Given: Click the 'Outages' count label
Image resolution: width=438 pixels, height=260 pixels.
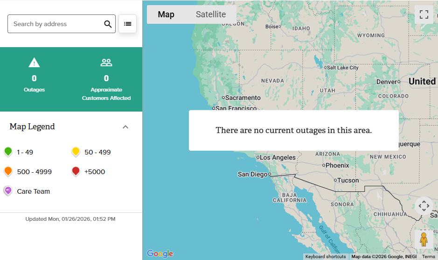Looking at the screenshot, I should click(x=34, y=90).
